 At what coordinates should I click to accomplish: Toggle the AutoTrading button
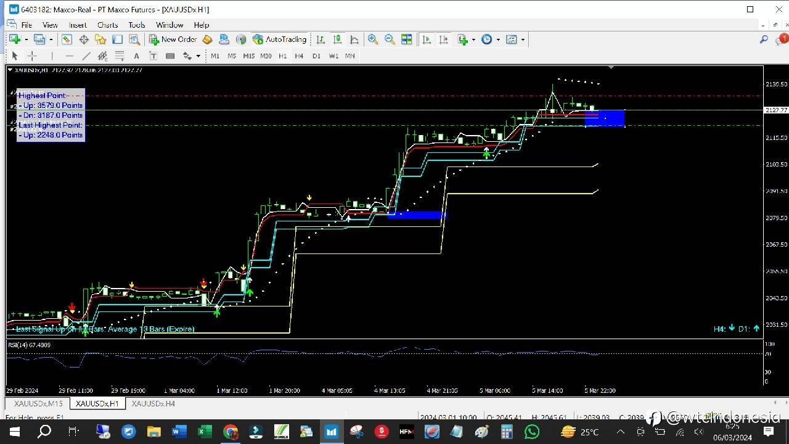coord(279,39)
